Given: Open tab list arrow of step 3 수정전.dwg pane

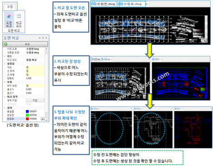Looking at the screenshot, I should [131, 109].
